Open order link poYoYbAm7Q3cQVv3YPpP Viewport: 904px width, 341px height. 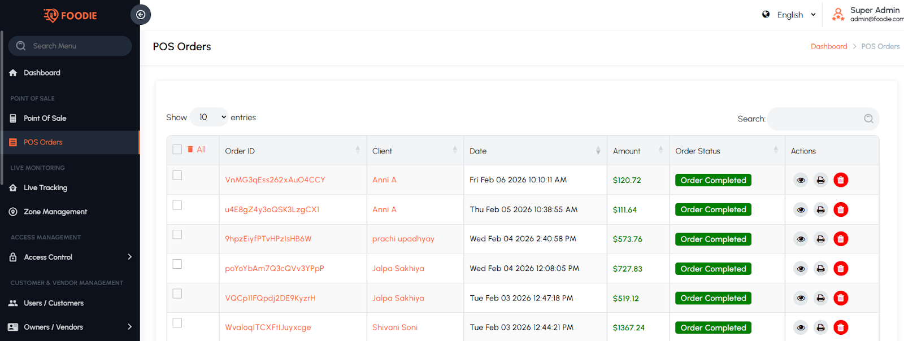[x=275, y=269]
